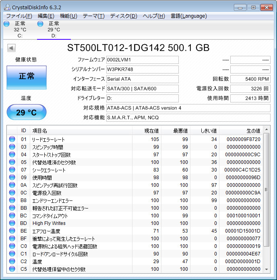
Task: Click the status orb for attribute 0A
Action: pos(12,185)
